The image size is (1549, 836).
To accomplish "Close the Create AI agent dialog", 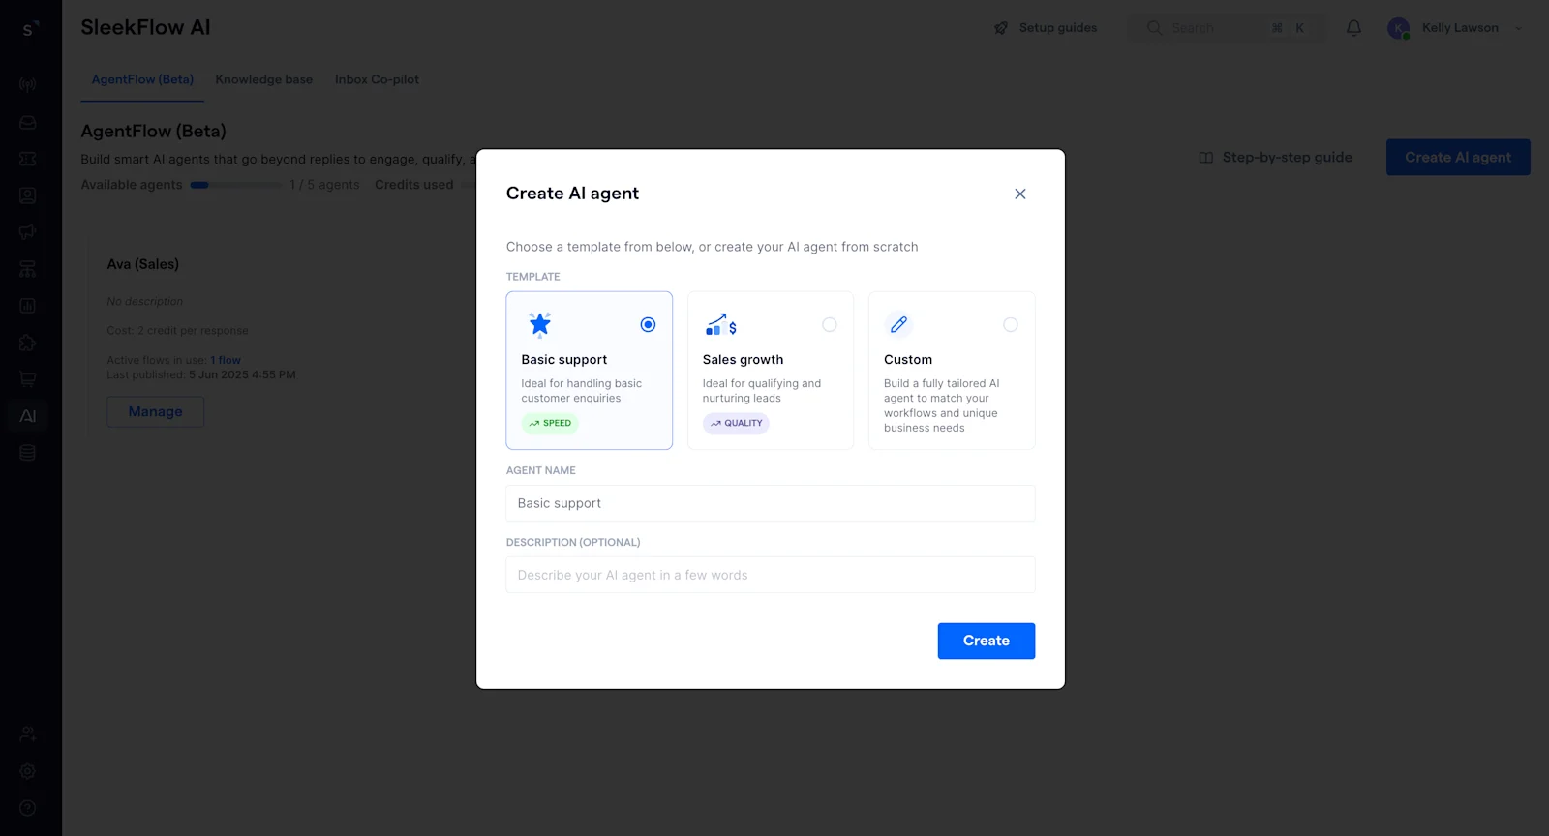I will pos(1019,194).
